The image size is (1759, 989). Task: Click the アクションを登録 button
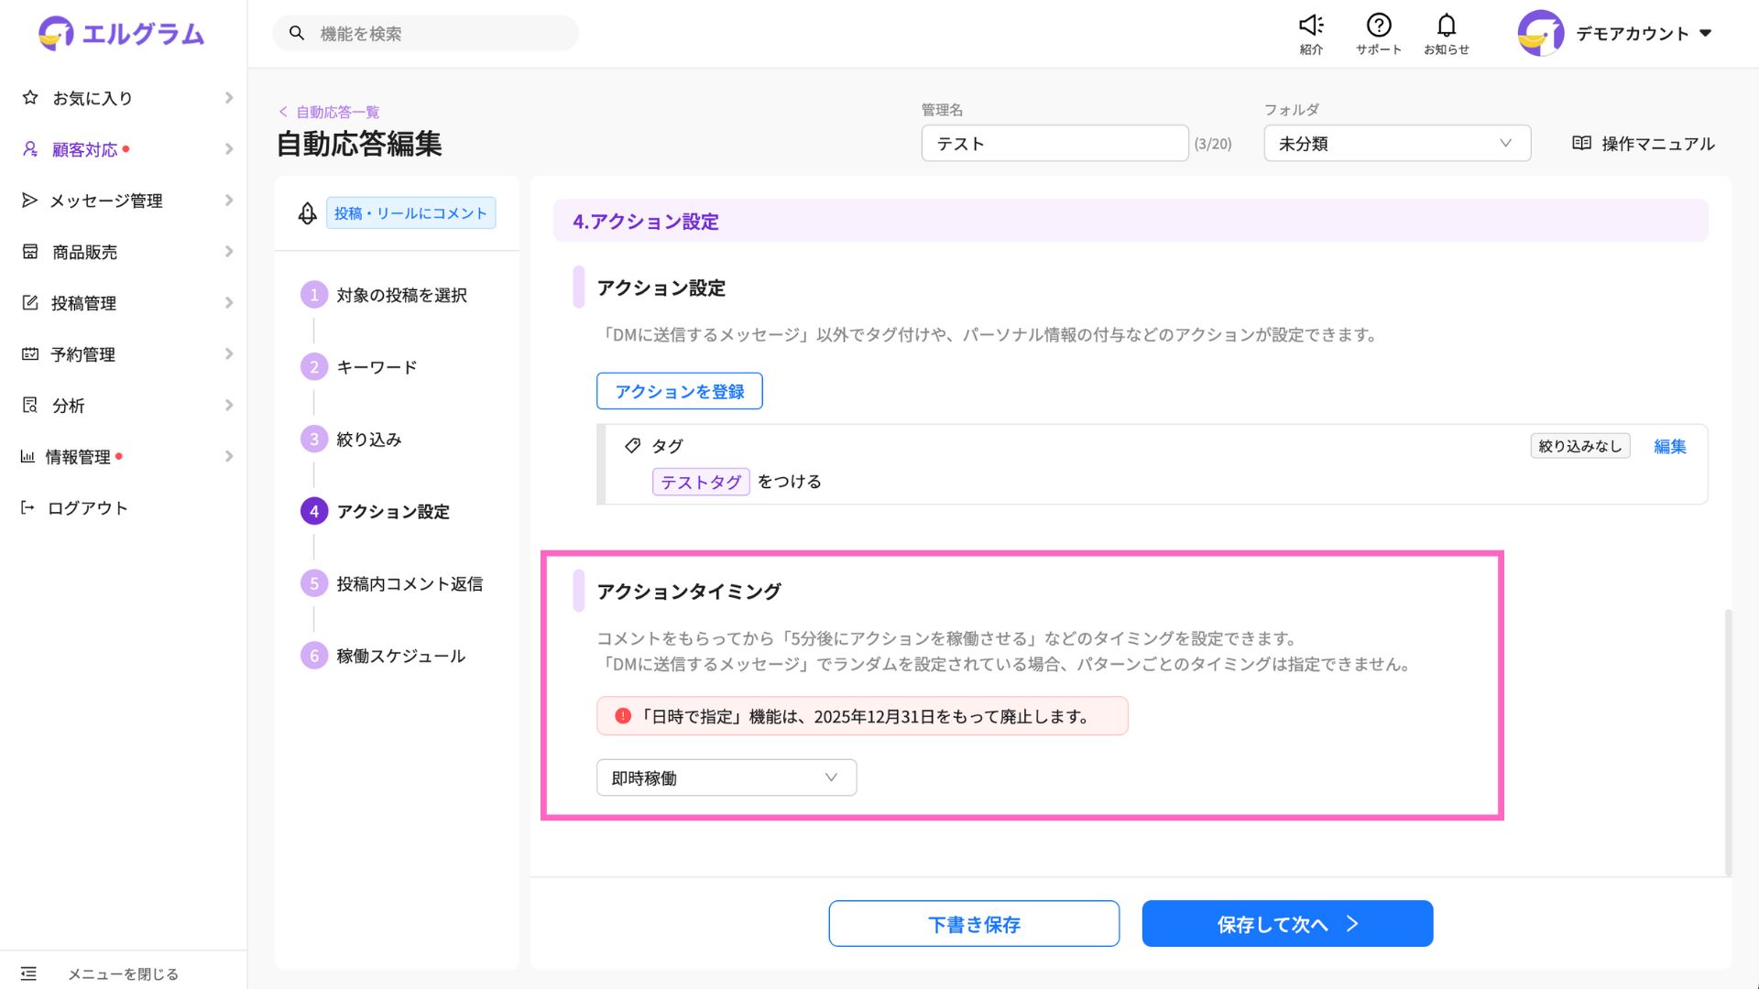point(679,391)
